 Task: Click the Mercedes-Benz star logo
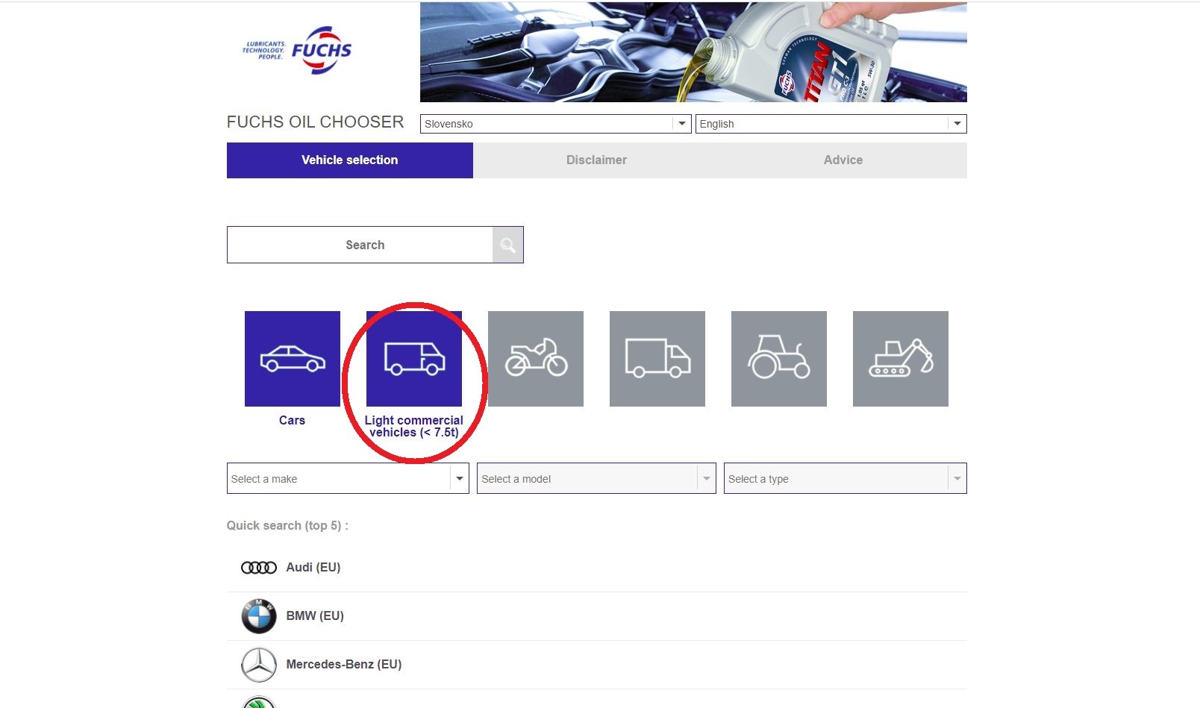259,665
